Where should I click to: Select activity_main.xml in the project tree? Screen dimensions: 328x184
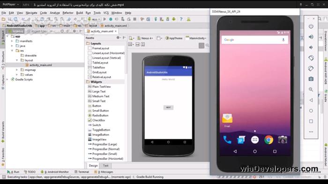41,65
